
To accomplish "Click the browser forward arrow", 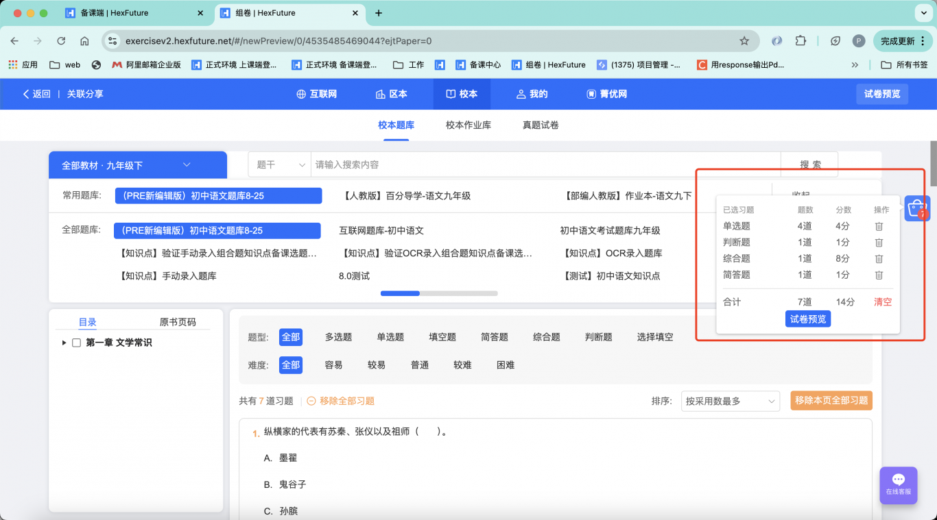I will point(38,41).
